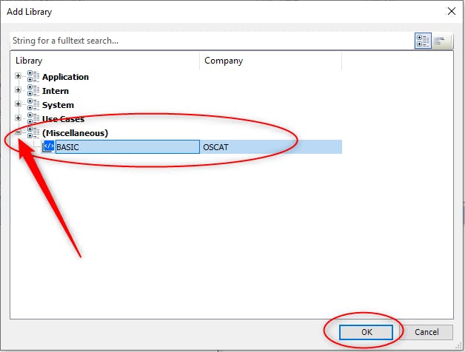Viewport: 465px width, 352px height.
Task: Select the (Miscellaneous) tree label
Action: click(x=75, y=133)
